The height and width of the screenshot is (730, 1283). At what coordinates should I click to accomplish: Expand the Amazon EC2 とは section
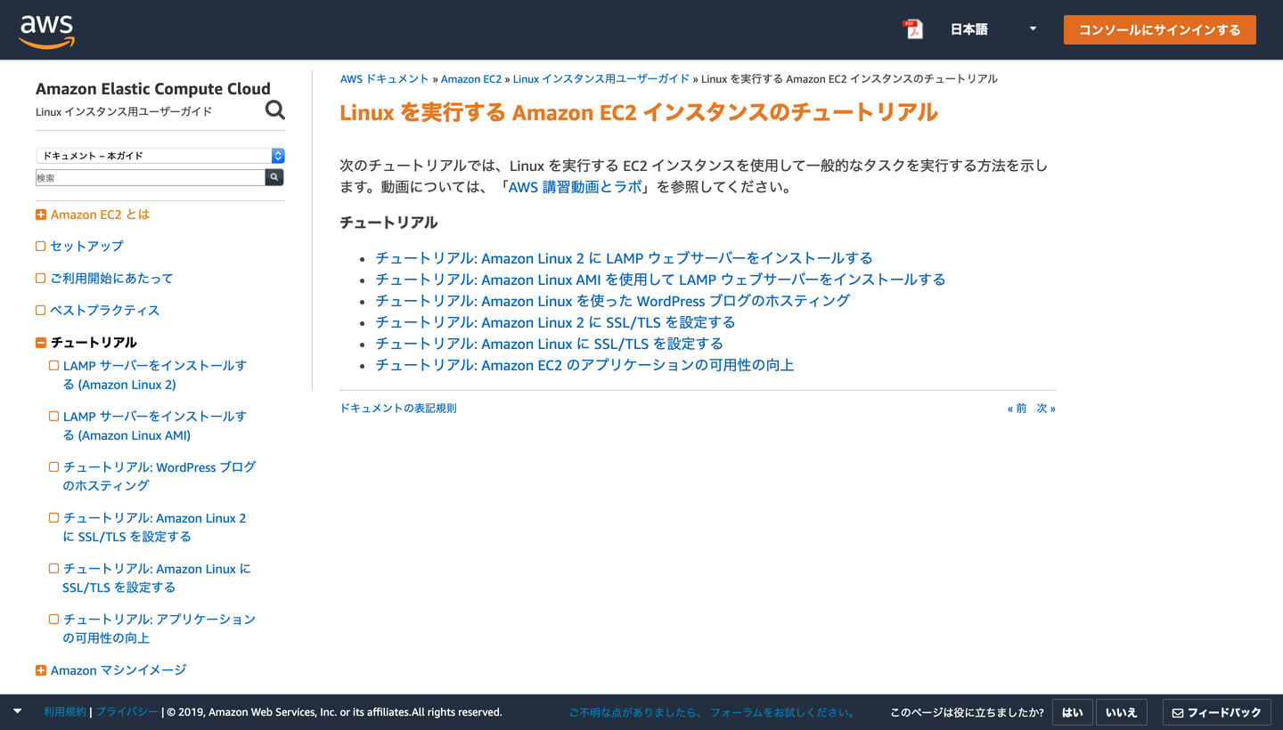pyautogui.click(x=41, y=215)
